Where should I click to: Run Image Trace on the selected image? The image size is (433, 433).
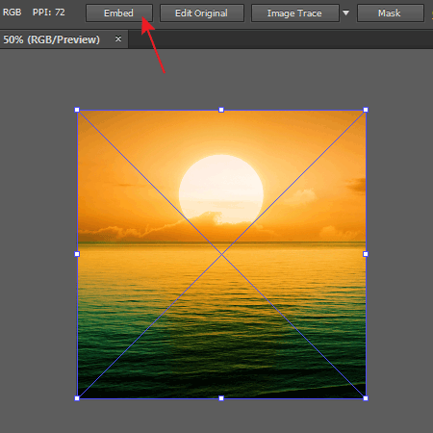[294, 13]
